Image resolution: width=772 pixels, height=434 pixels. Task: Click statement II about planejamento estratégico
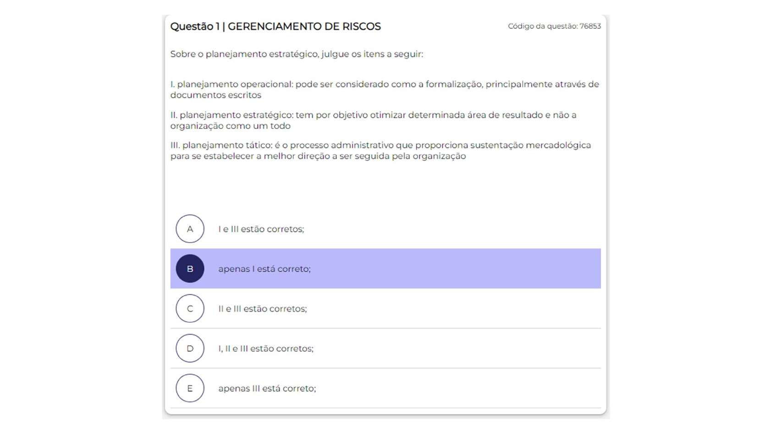(373, 121)
